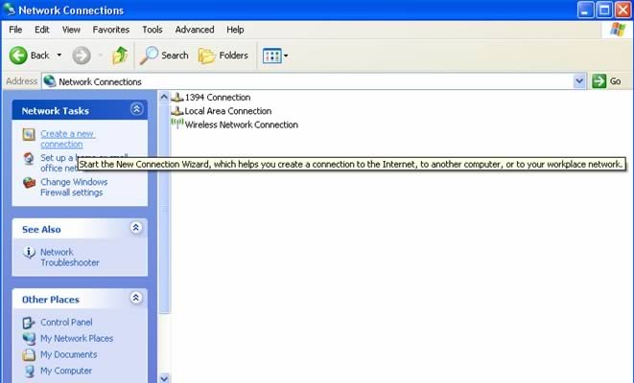Open the Control Panel link
634x383 pixels.
point(66,322)
